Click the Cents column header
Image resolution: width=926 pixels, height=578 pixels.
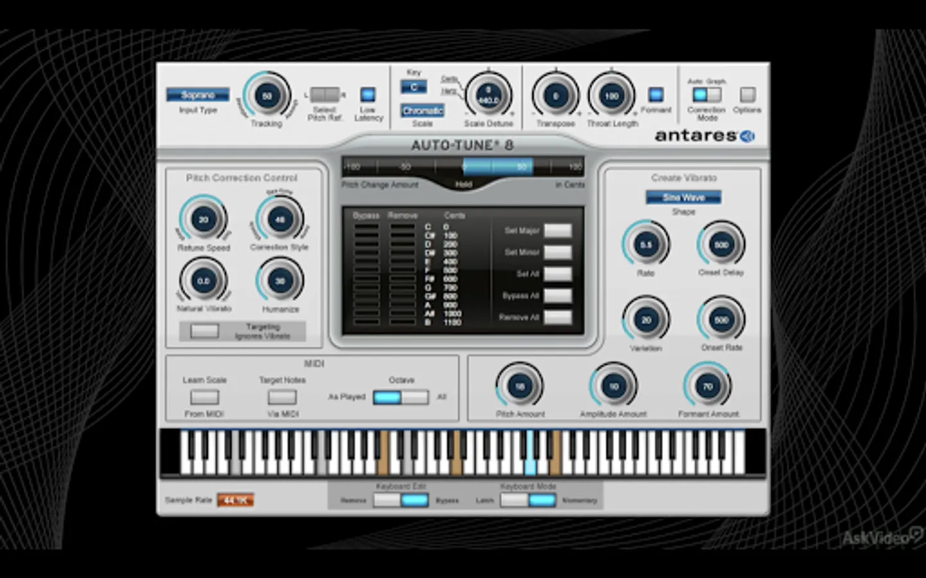(x=455, y=216)
